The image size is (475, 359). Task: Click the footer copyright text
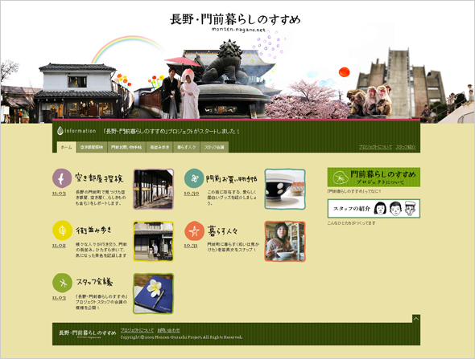coord(181,337)
